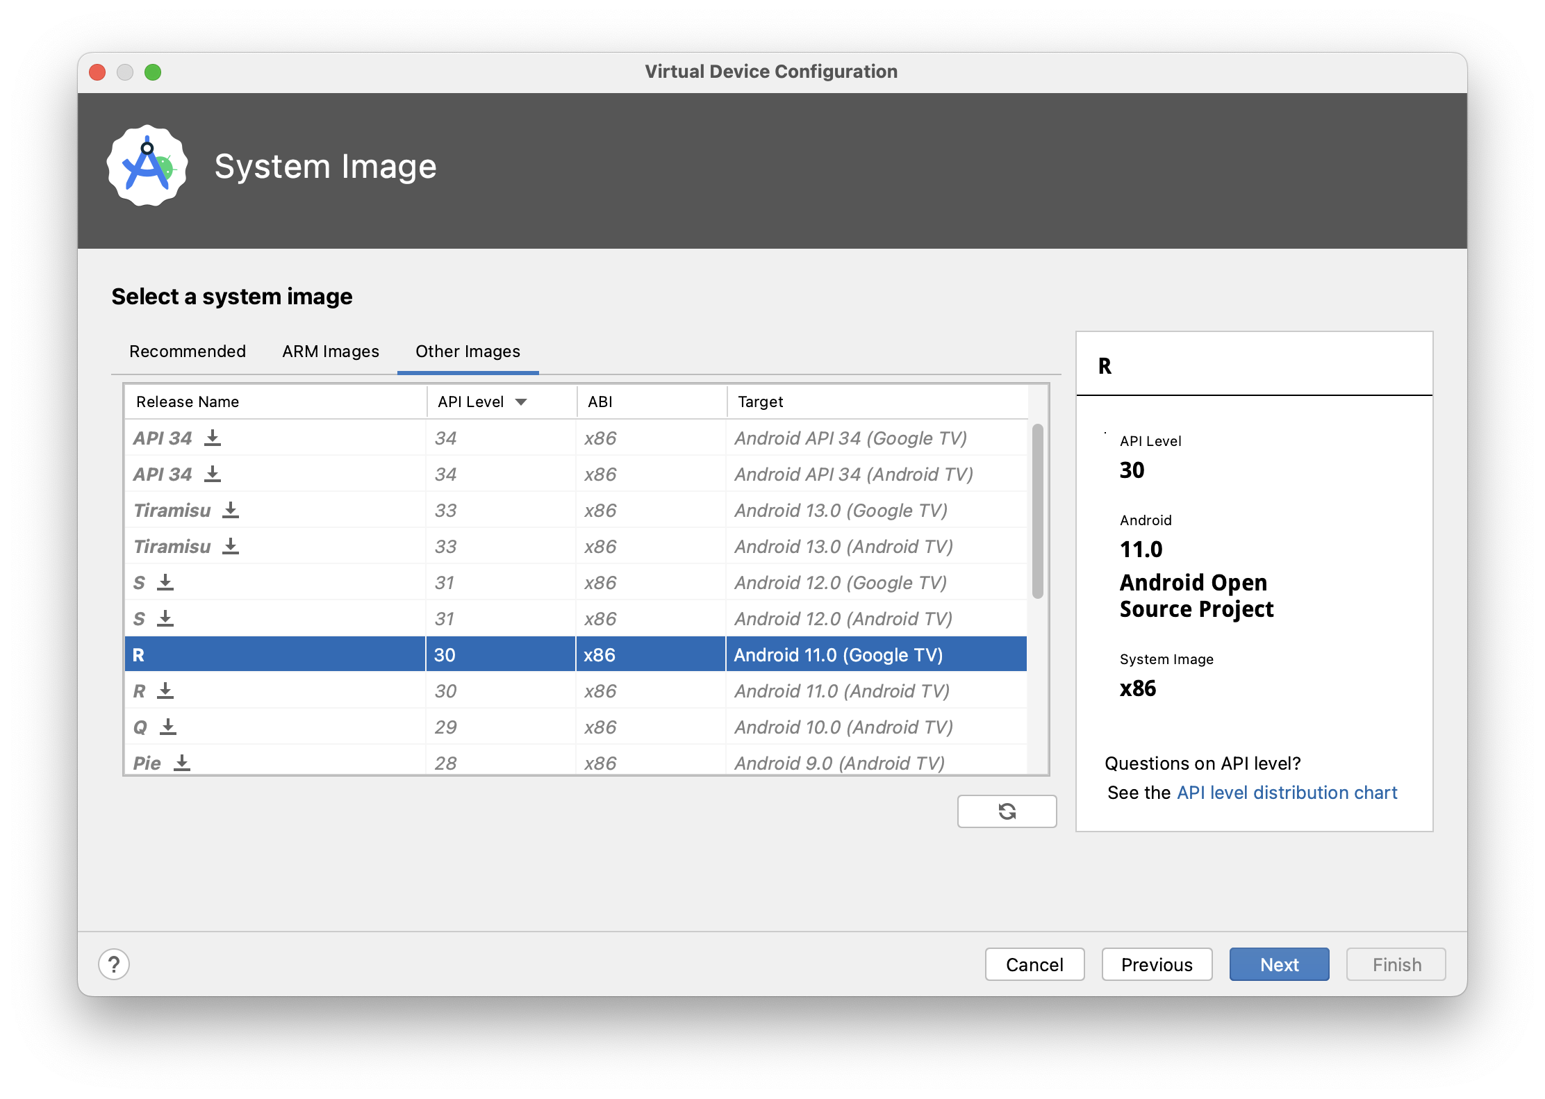This screenshot has width=1545, height=1099.
Task: Select Android 12.0 (Android TV) row
Action: click(843, 618)
